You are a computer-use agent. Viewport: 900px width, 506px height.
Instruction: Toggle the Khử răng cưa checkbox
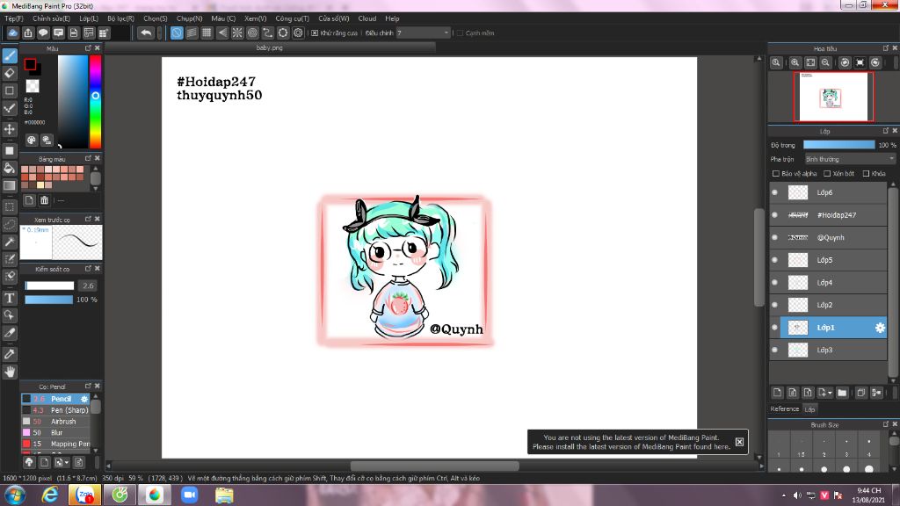click(x=315, y=33)
